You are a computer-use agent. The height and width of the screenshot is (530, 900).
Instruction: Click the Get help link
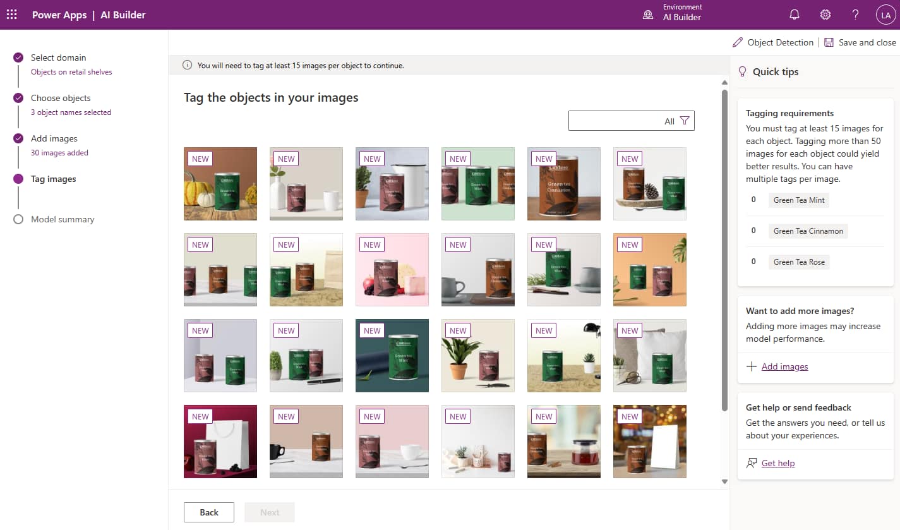point(778,463)
